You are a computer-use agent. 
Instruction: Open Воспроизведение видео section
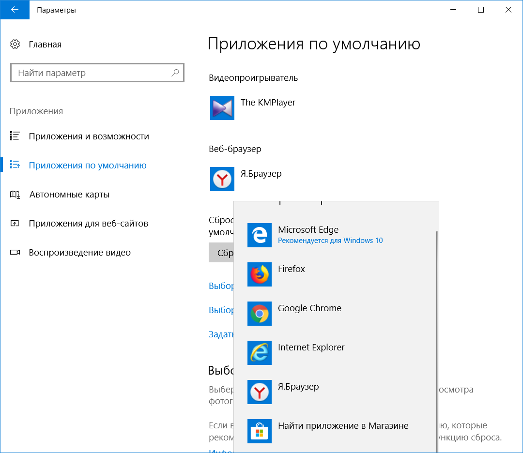click(x=80, y=252)
